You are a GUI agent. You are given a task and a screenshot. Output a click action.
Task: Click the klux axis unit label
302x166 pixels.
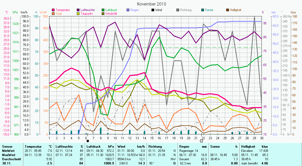(293, 12)
